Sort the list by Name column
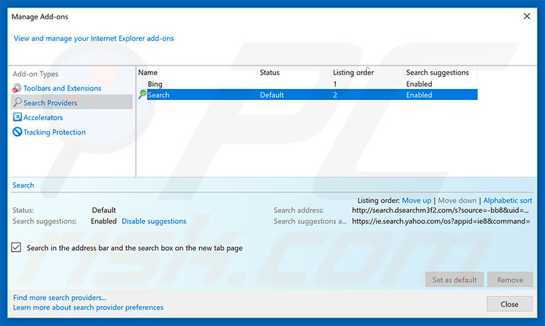This screenshot has height=326, width=545. click(x=148, y=72)
